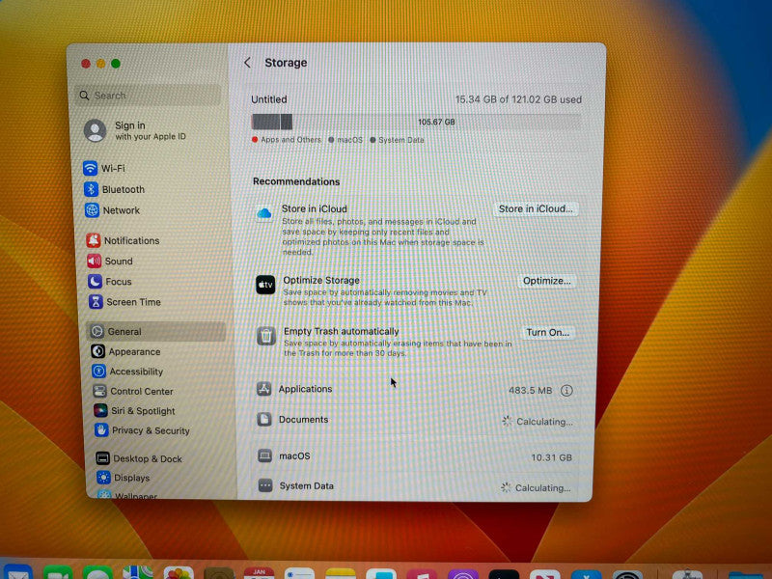Click "Calculating..." in the Documents row
This screenshot has width=772, height=579.
[544, 422]
